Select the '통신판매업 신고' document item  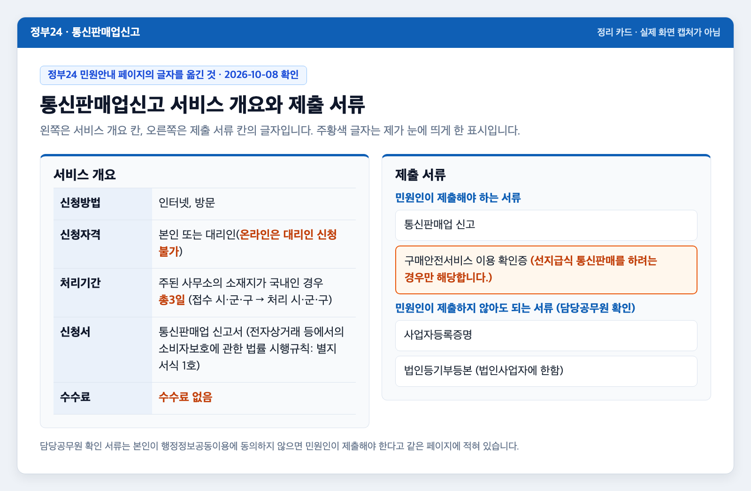click(546, 225)
